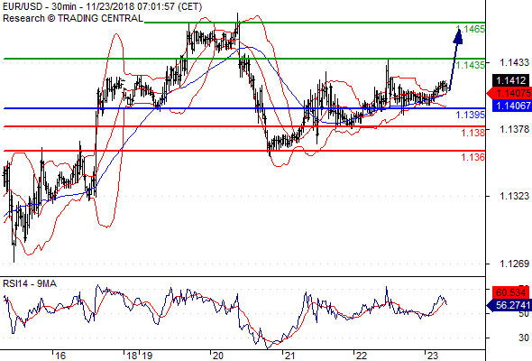The image size is (532, 361).
Task: Click date marker 16 on time axis
Action: pos(60,356)
